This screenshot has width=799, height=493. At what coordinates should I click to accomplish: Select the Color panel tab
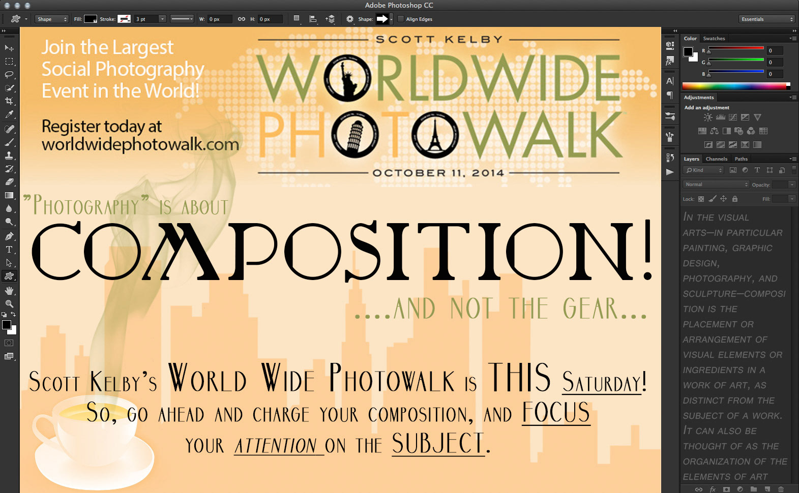[690, 39]
